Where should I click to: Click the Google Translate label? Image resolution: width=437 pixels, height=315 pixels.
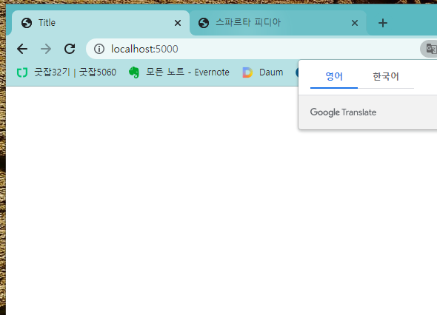343,112
